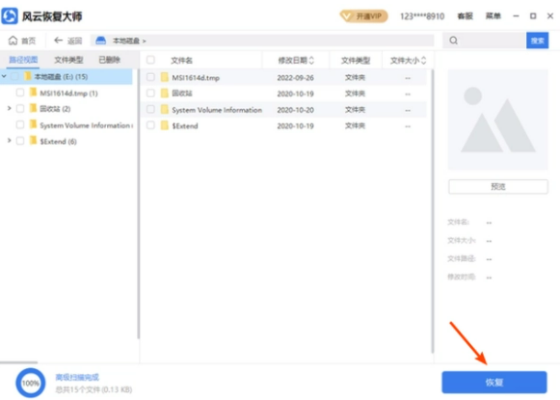Select 2020-10-20 date cell
The width and height of the screenshot is (560, 400).
point(295,110)
